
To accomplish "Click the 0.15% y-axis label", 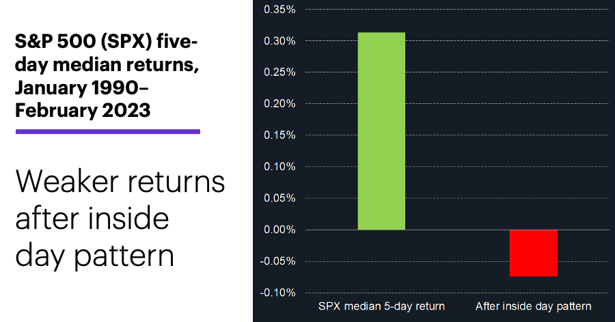I will point(279,135).
